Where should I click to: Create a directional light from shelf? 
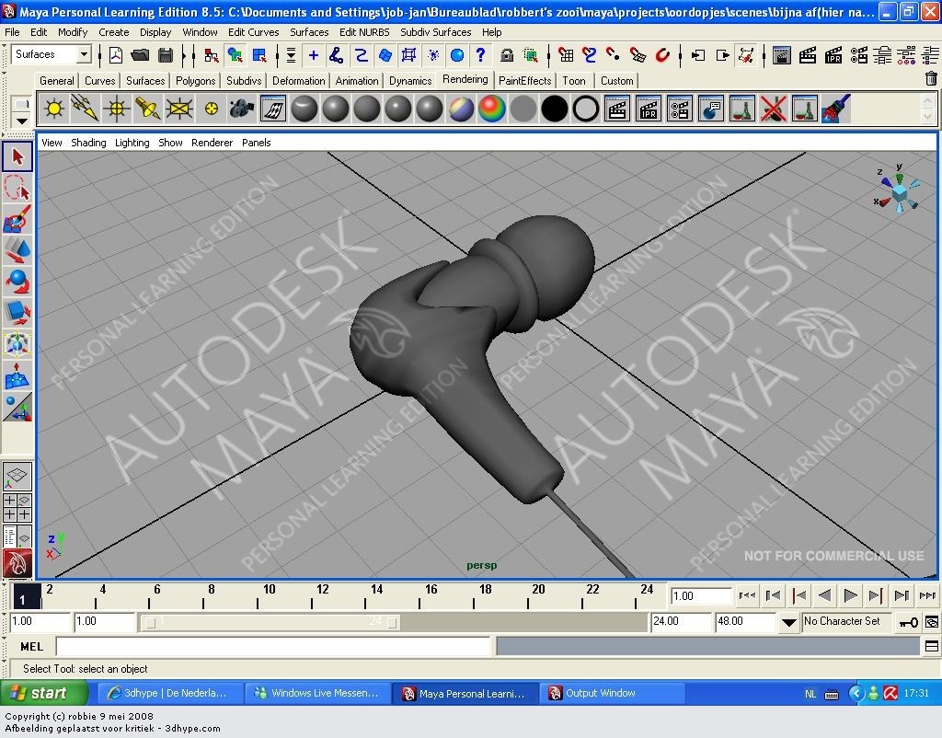pos(86,109)
